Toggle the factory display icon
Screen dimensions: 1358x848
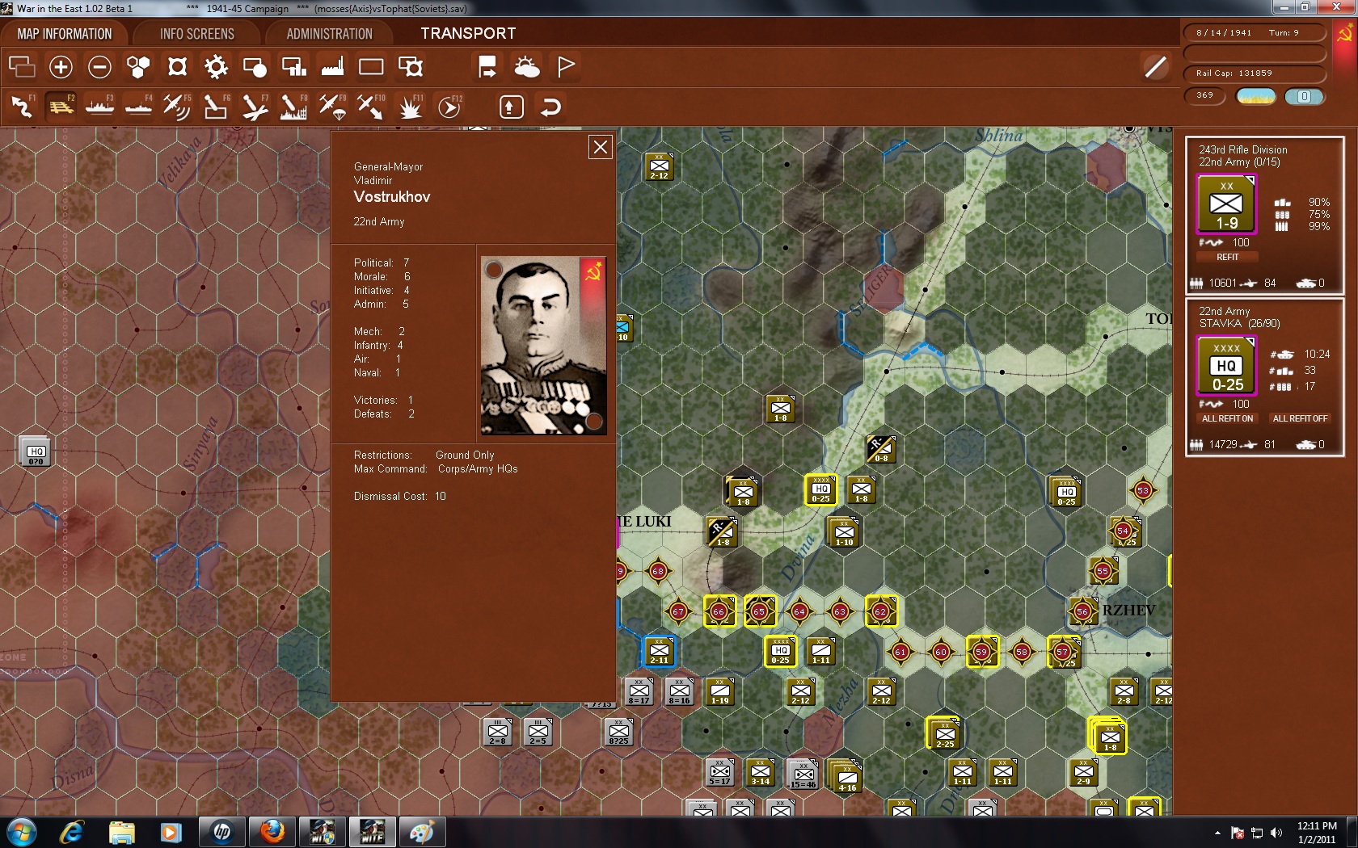click(x=332, y=66)
